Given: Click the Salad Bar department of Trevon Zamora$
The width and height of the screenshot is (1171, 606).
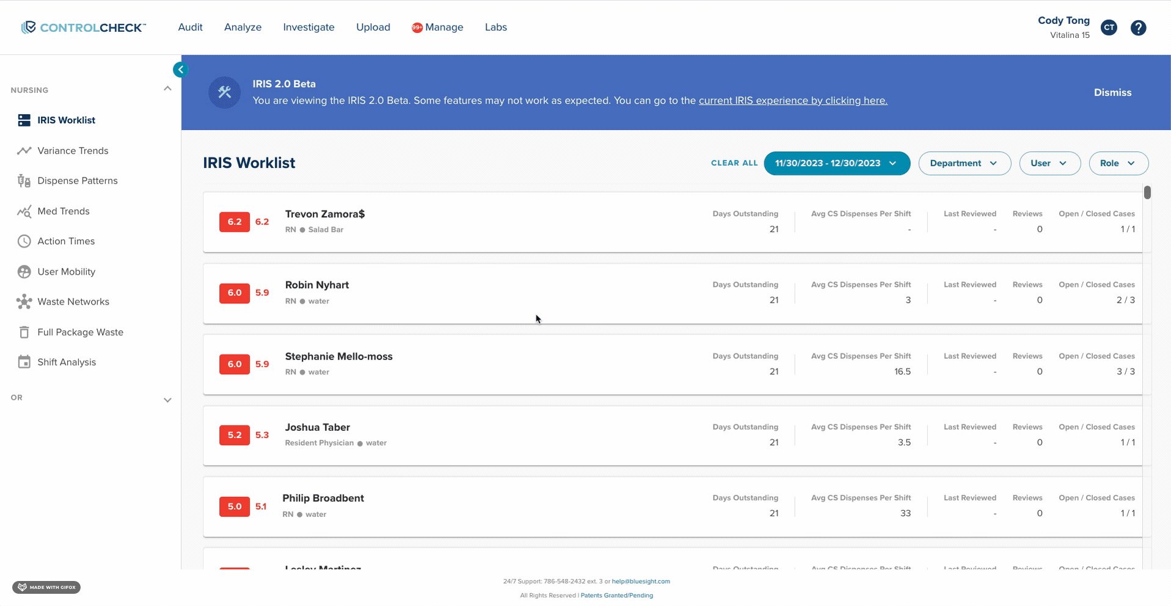Looking at the screenshot, I should tap(326, 230).
